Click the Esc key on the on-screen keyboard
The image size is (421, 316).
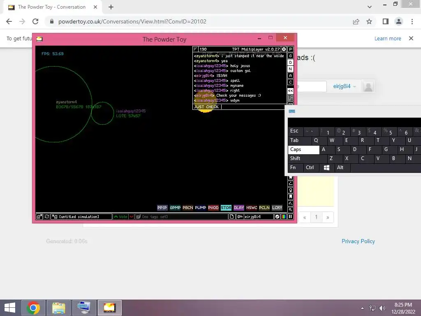[x=296, y=131]
